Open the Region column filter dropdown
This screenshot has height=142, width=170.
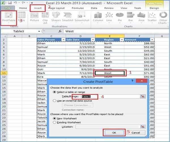122,40
